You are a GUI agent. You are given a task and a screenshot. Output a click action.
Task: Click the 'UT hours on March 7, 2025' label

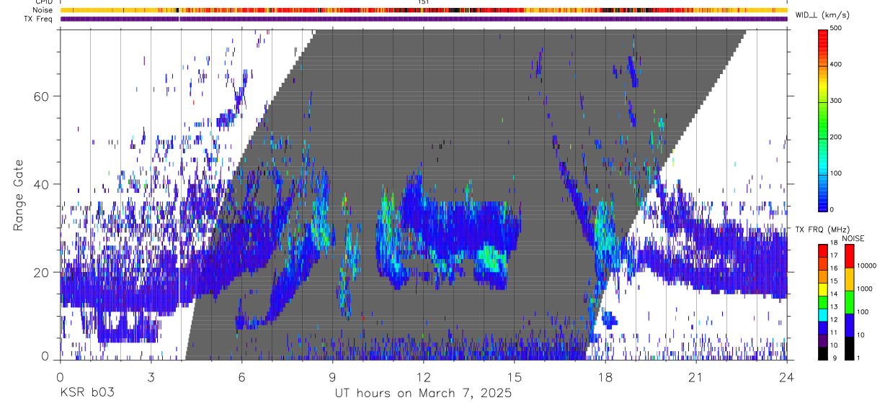[423, 394]
